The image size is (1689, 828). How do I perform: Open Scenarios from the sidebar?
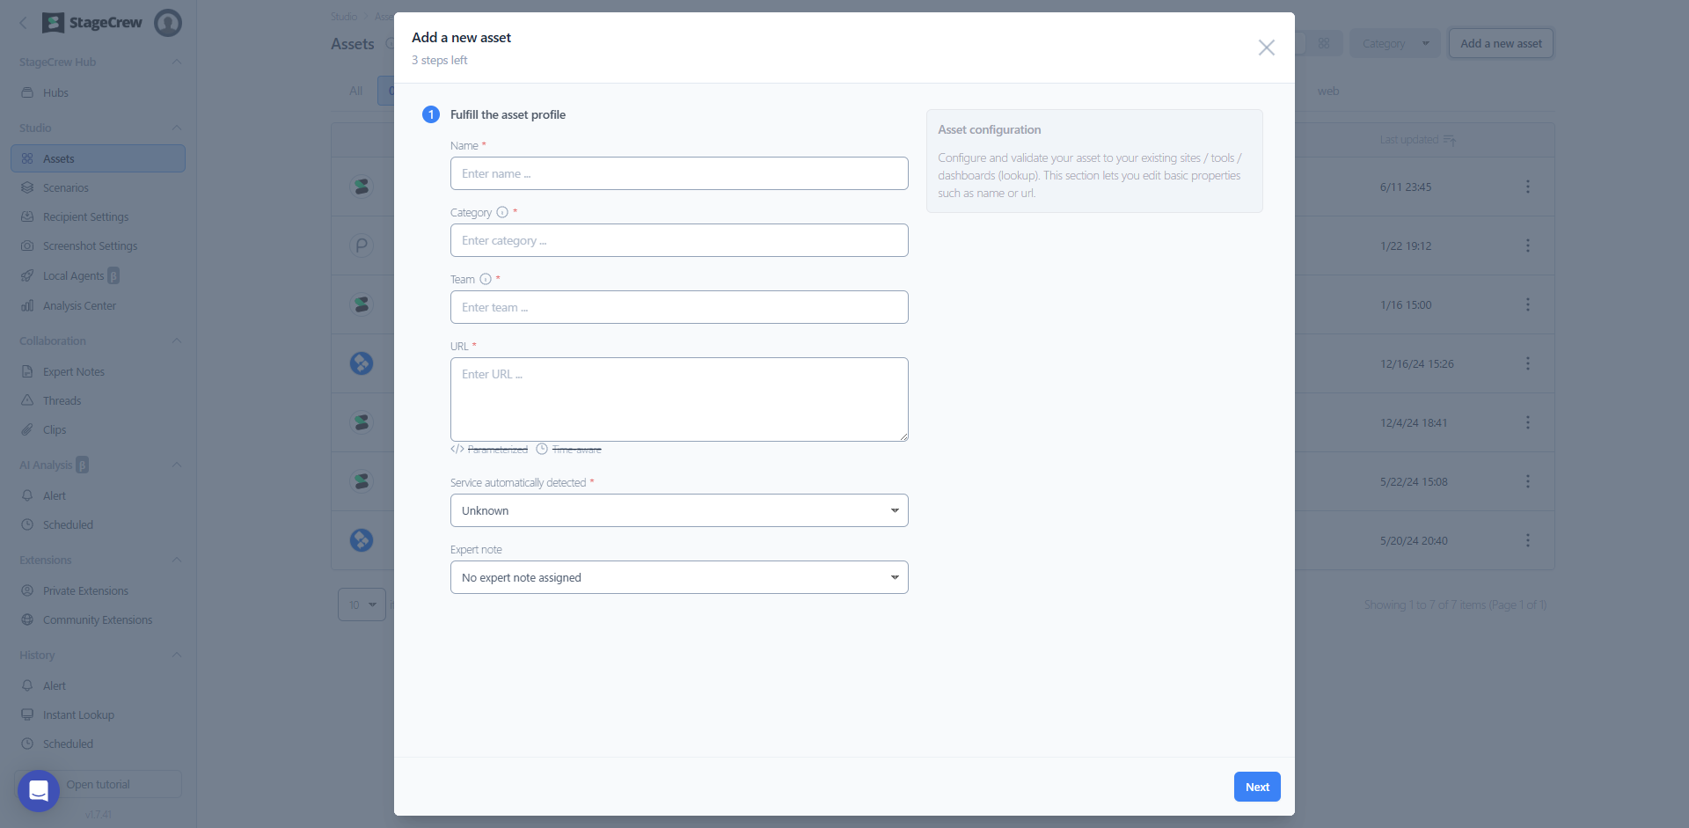click(65, 187)
